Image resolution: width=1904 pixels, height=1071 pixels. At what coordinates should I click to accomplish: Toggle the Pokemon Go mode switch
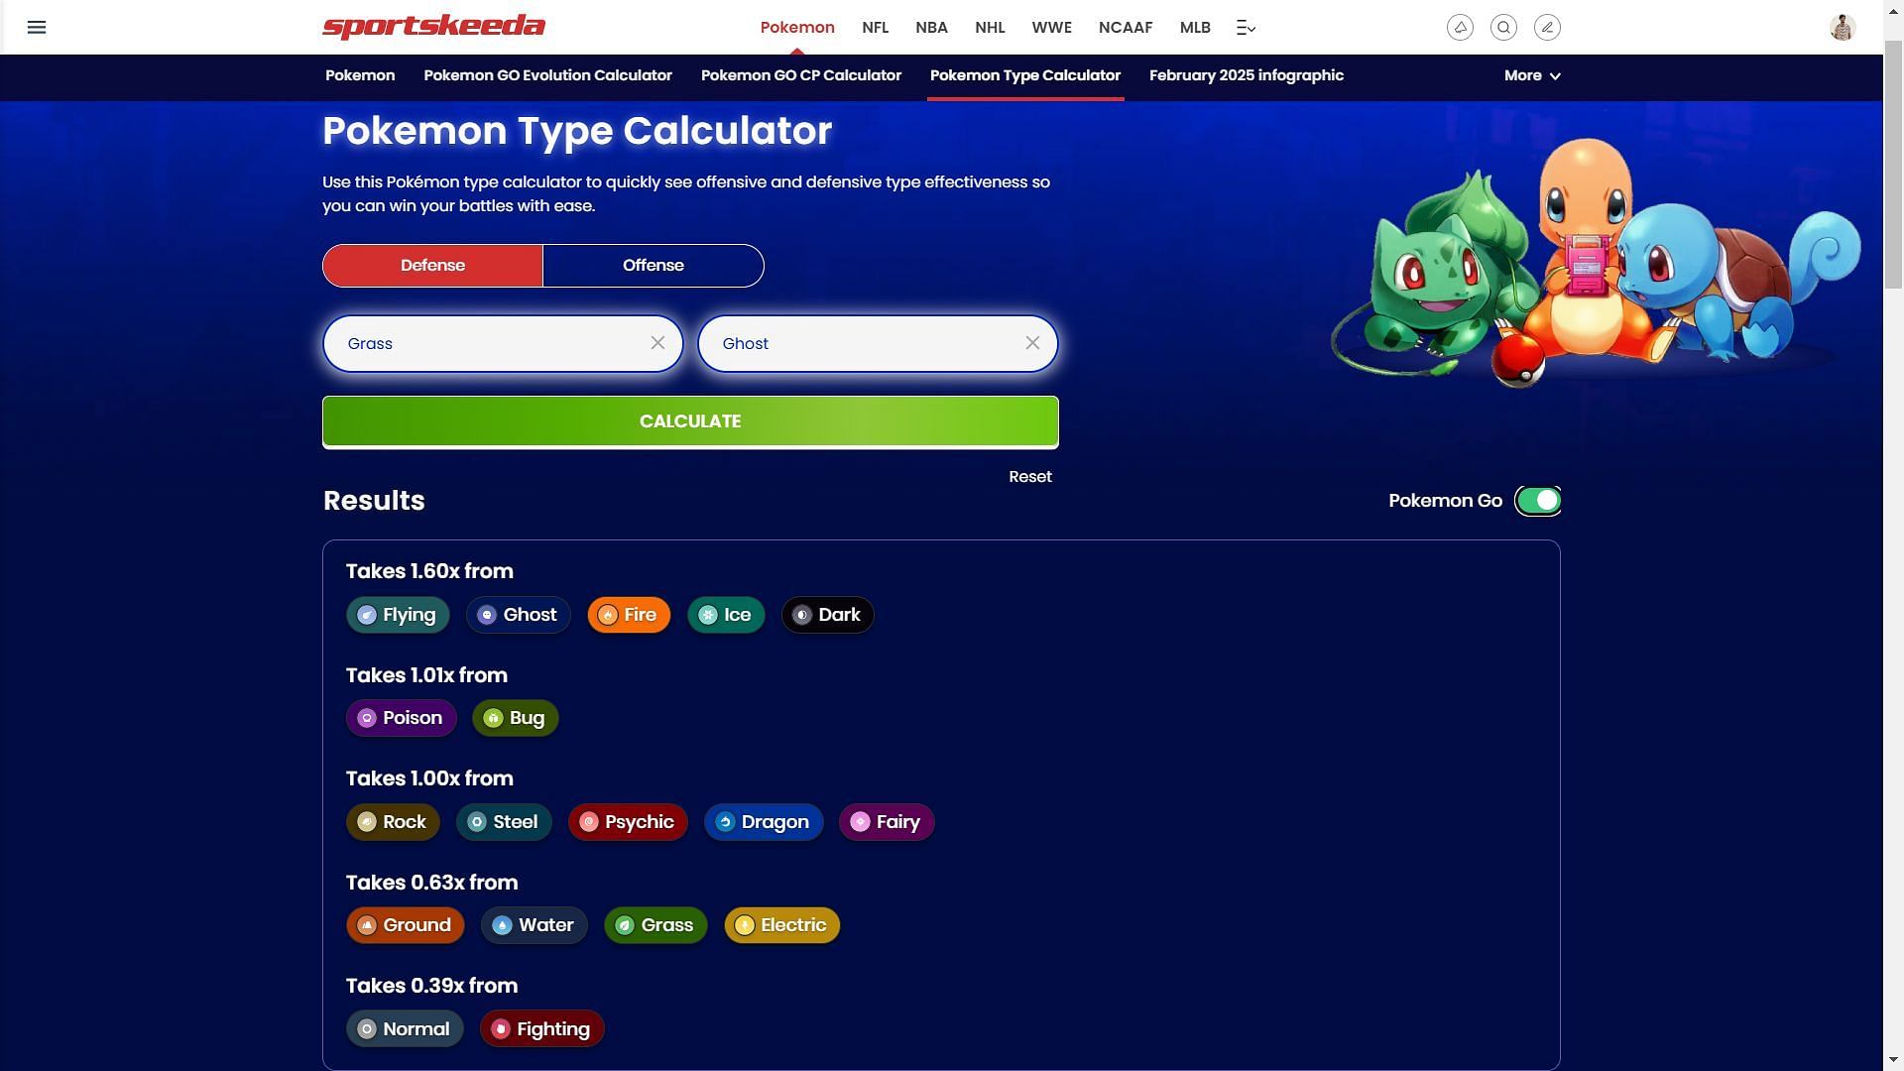[x=1536, y=500]
